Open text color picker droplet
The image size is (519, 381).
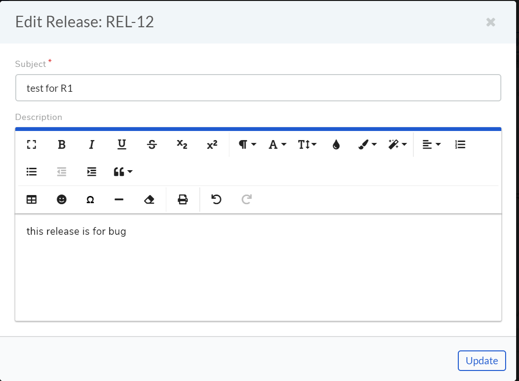[336, 145]
